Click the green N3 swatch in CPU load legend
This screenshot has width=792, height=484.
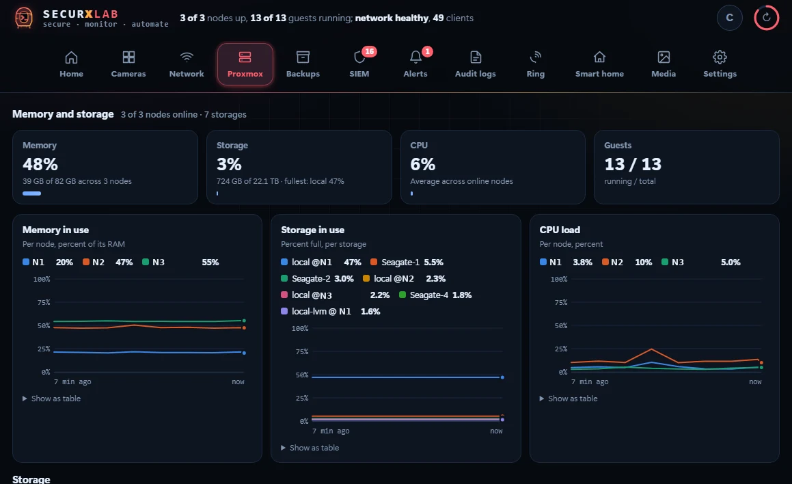(x=665, y=262)
